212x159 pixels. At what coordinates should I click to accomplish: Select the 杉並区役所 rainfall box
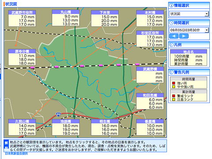[150, 39]
